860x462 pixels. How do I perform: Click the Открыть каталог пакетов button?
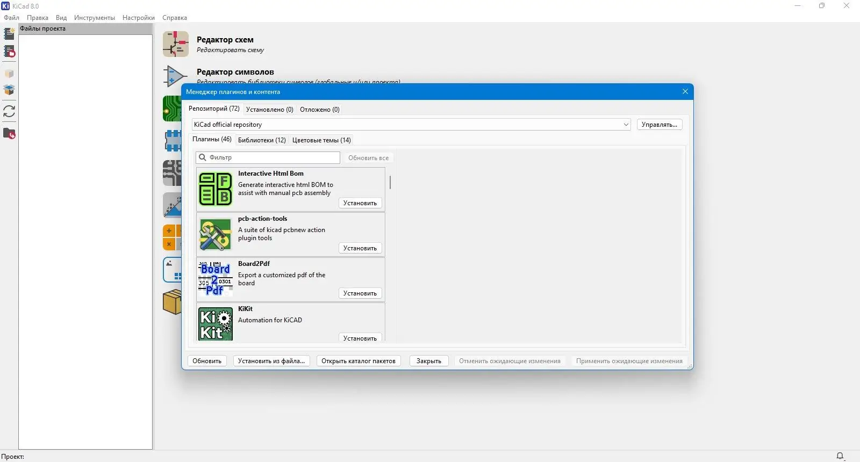(359, 361)
